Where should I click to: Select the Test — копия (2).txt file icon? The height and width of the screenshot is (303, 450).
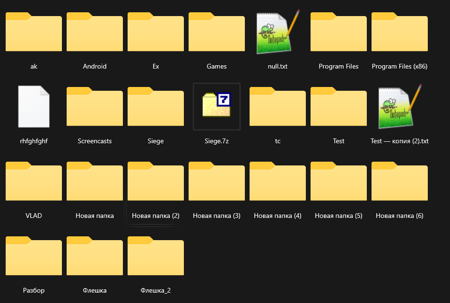click(x=399, y=106)
